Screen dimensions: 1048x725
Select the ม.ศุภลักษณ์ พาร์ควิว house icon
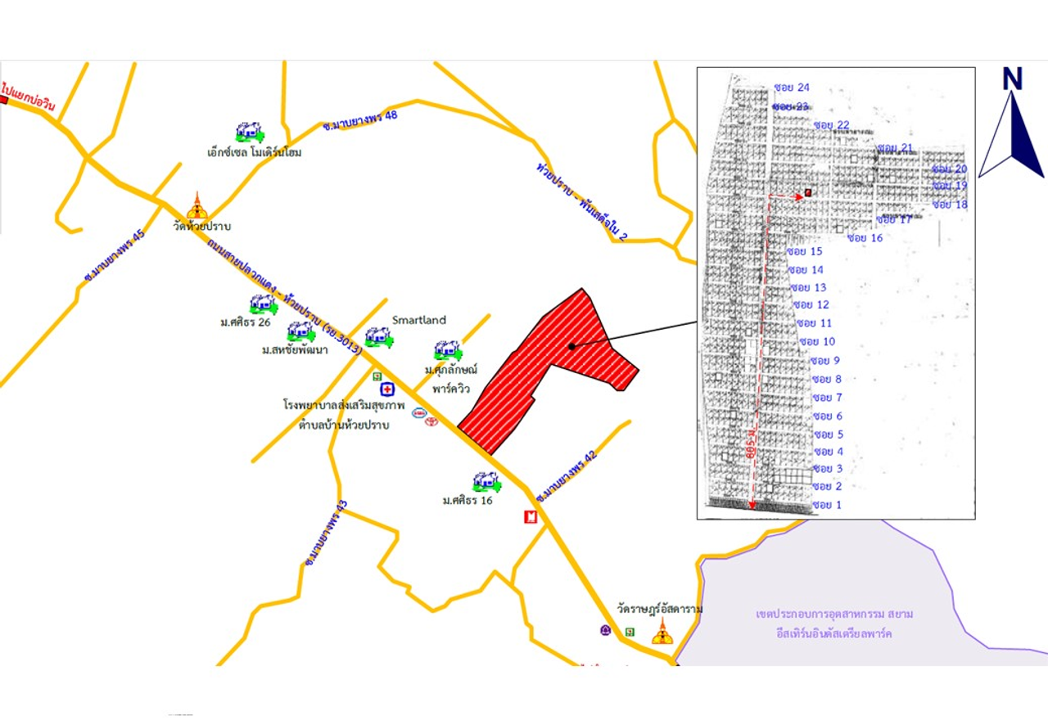click(x=447, y=350)
